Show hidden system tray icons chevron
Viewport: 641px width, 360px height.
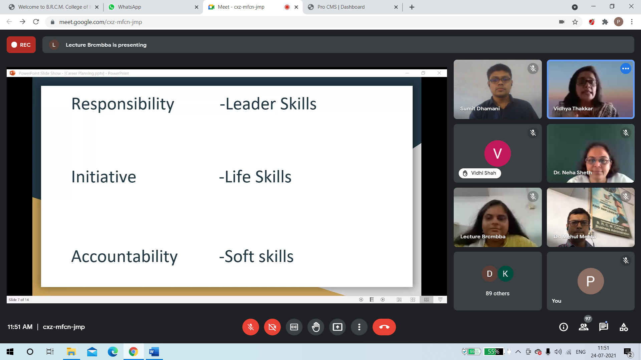click(518, 352)
